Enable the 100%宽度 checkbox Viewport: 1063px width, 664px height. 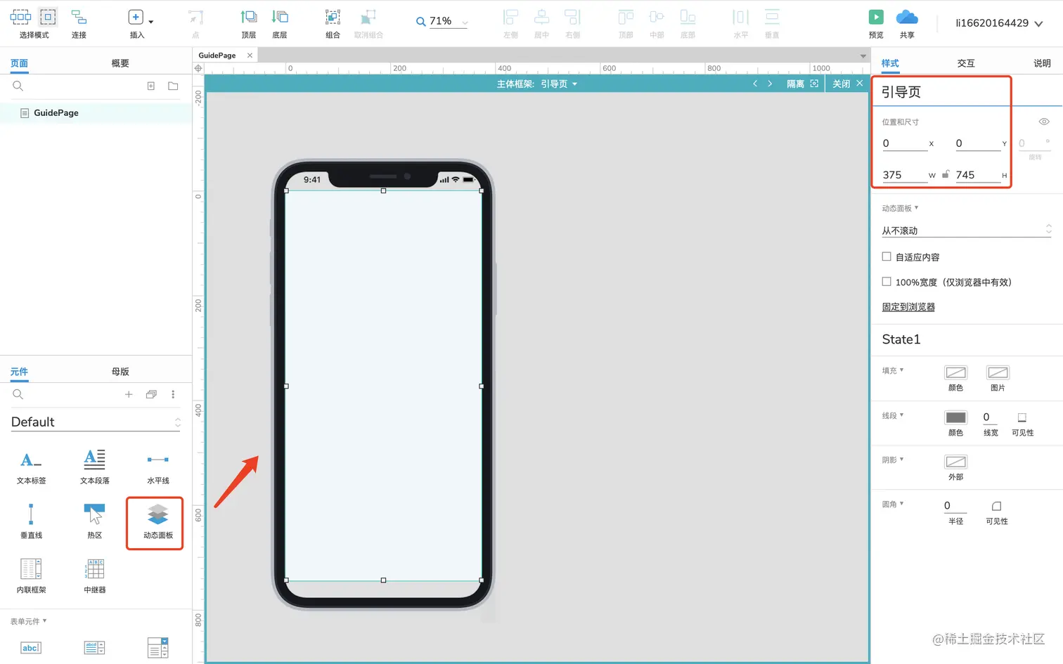pos(887,282)
